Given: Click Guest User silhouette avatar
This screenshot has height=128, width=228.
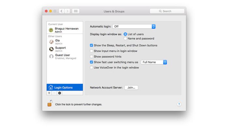Looking at the screenshot, I should 51,57.
